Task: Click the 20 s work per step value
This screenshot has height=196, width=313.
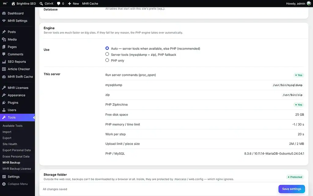Action: [301, 134]
